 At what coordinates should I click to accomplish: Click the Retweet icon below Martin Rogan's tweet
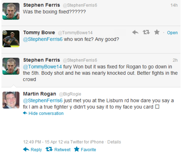pos(49,149)
